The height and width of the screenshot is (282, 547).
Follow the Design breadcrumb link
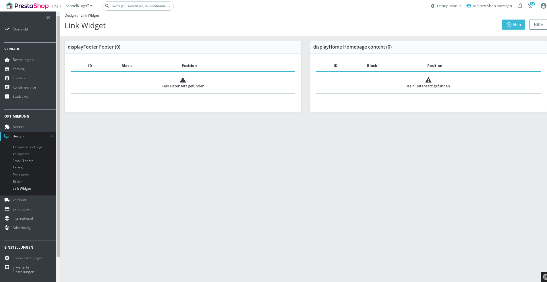click(70, 15)
